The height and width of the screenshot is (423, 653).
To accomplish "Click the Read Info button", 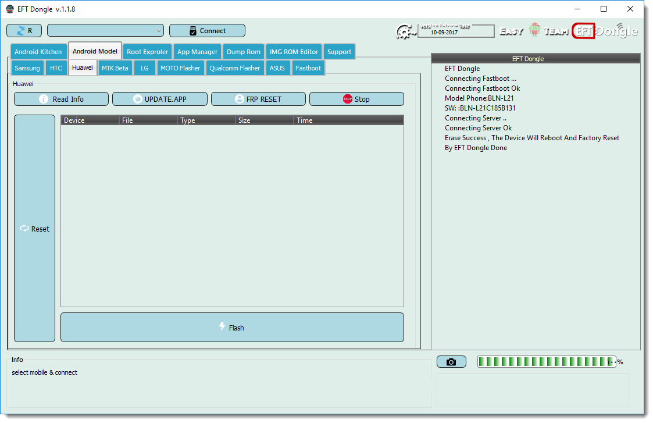I will pyautogui.click(x=61, y=99).
